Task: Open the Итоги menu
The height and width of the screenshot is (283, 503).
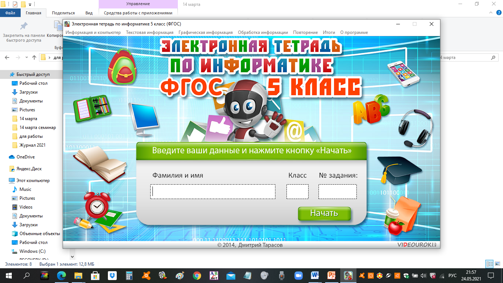Action: [329, 32]
